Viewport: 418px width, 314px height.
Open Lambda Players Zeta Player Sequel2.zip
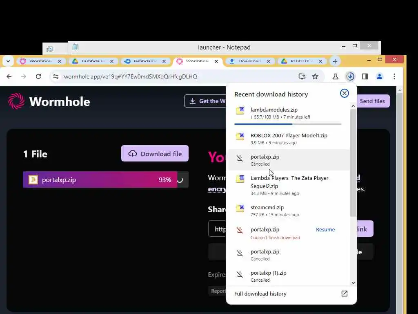point(288,185)
